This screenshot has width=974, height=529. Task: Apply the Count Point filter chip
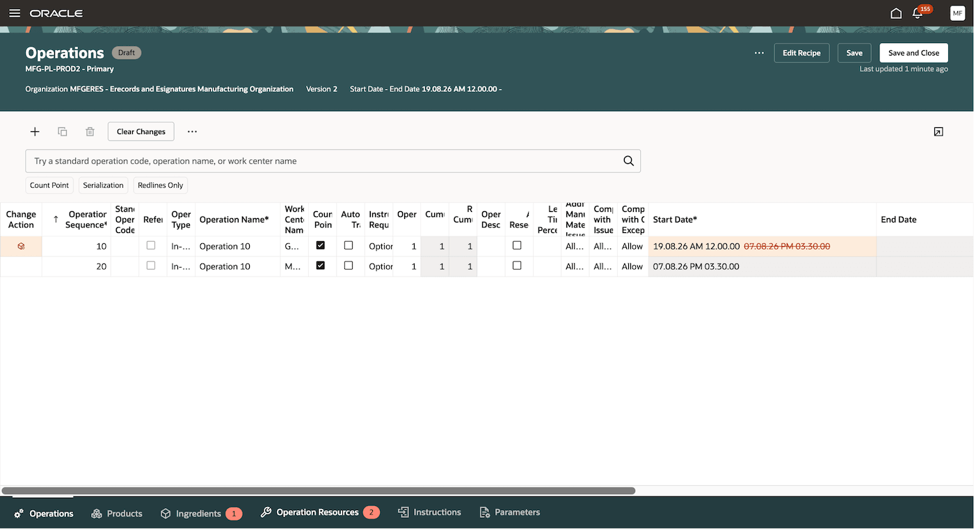pos(49,185)
